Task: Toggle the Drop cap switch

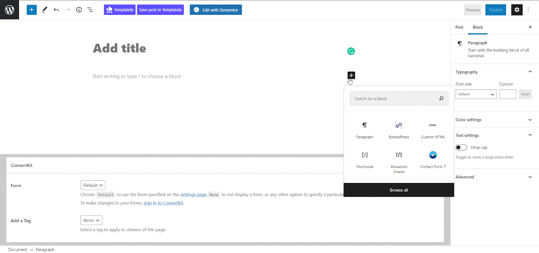Action: 461,147
